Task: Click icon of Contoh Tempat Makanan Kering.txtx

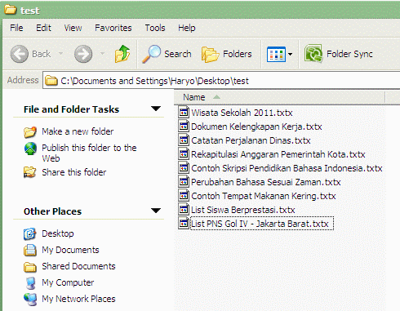Action: (184, 195)
